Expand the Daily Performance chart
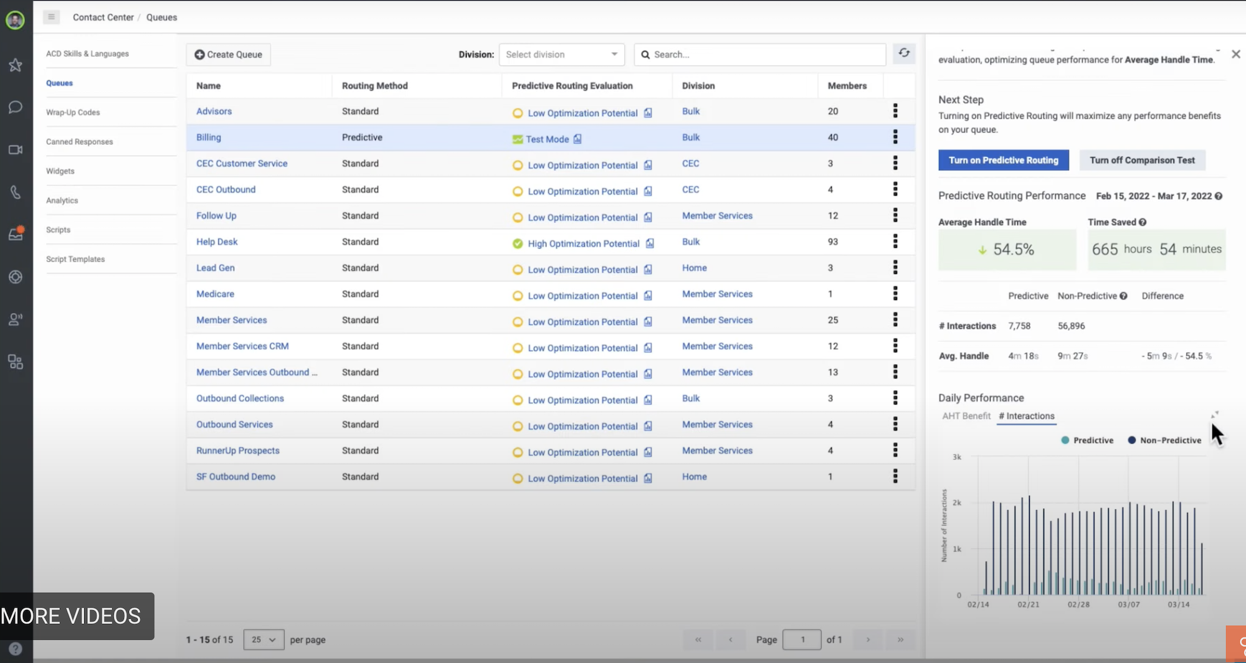 [x=1214, y=415]
